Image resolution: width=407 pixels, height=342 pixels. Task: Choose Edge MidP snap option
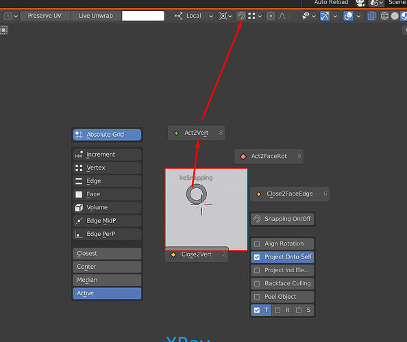coord(107,221)
